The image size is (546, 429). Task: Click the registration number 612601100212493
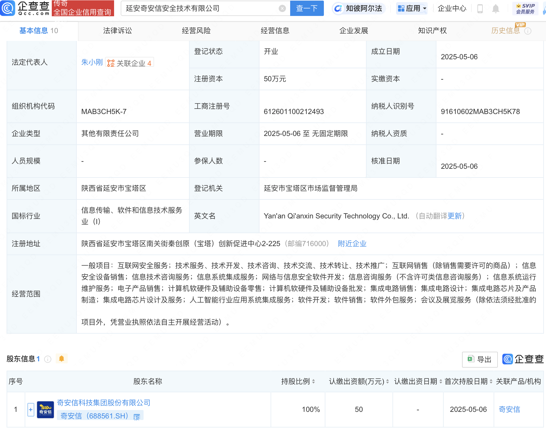click(x=294, y=112)
